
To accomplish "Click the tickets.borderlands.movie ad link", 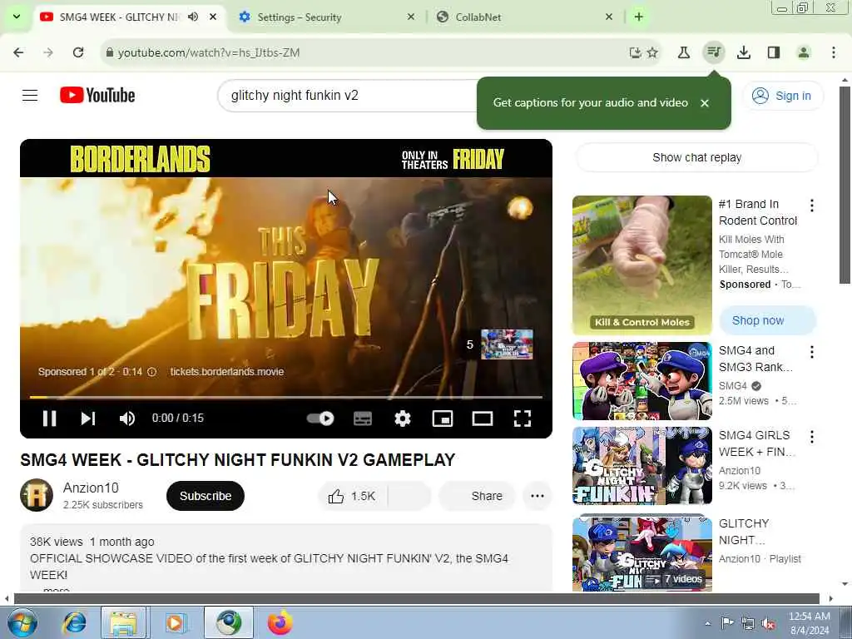I will pos(227,372).
